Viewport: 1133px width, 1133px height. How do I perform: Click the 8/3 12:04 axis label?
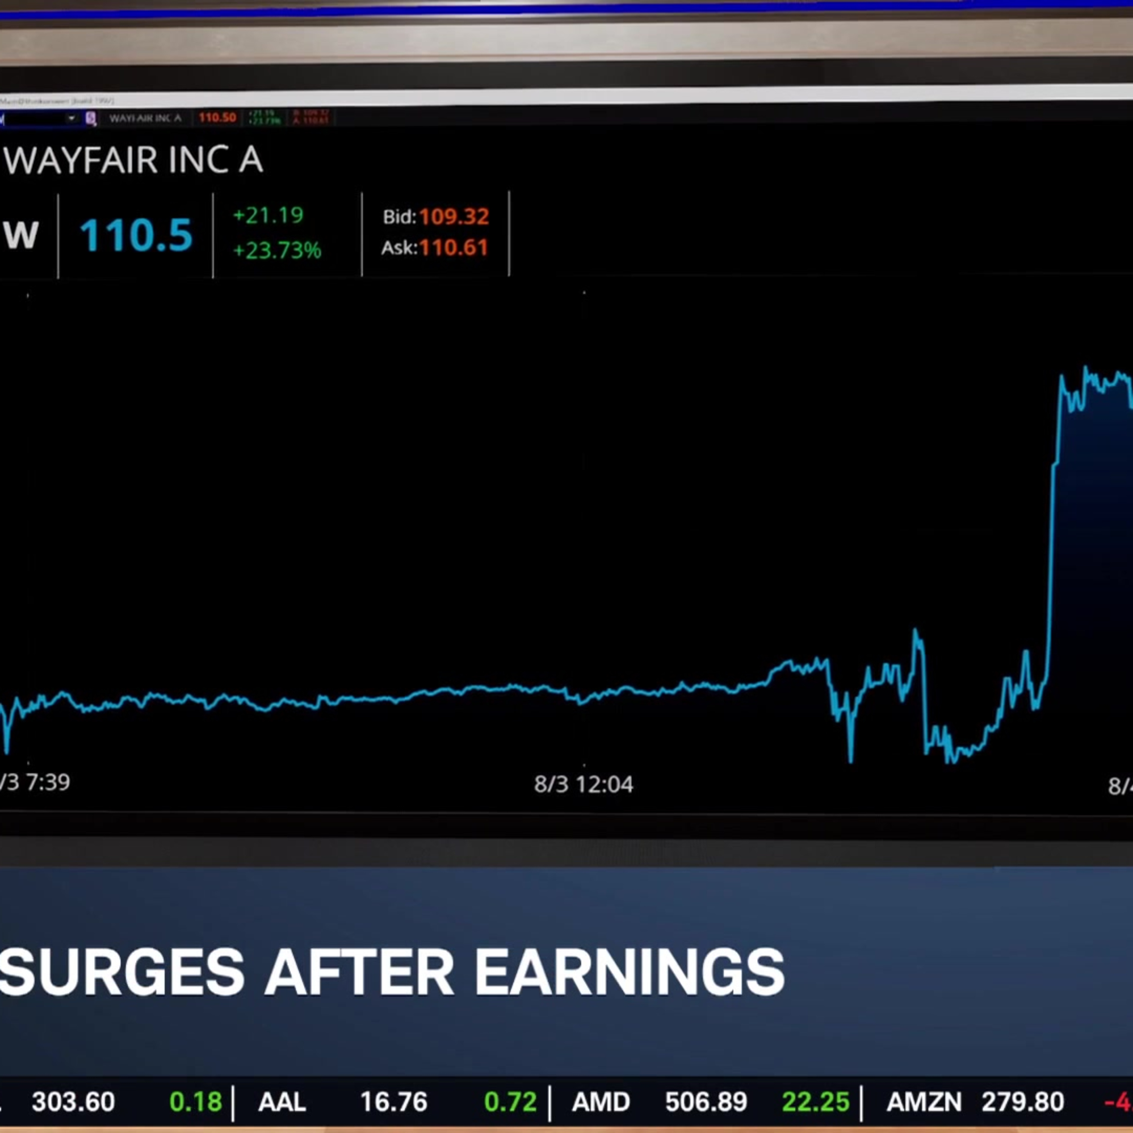583,784
